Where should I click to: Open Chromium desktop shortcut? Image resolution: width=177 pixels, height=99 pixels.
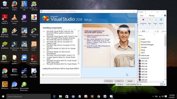pyautogui.click(x=14, y=85)
